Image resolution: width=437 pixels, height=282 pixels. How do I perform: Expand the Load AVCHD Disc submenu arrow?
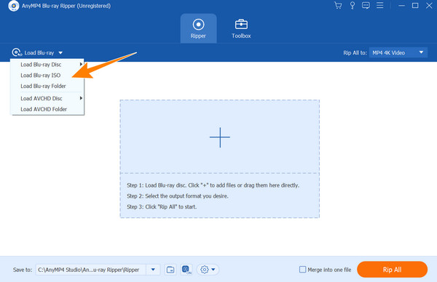tap(81, 98)
